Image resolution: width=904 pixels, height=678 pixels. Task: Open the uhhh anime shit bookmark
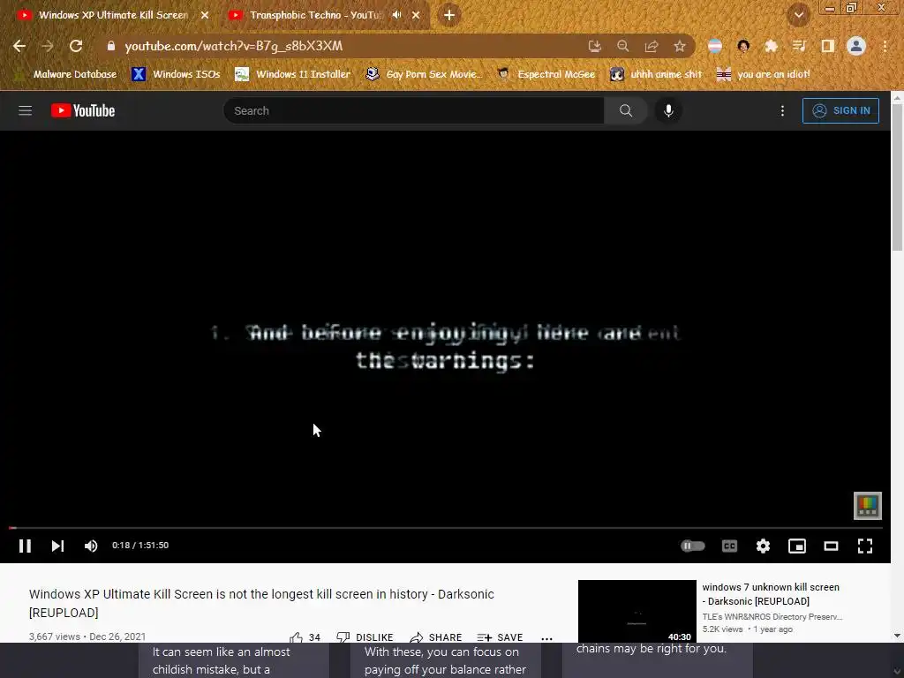tap(656, 74)
